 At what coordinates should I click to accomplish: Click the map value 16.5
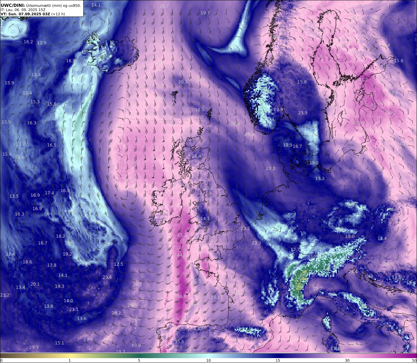pos(52,145)
